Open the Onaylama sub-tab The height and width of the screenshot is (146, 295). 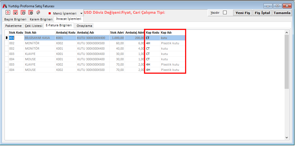84,26
